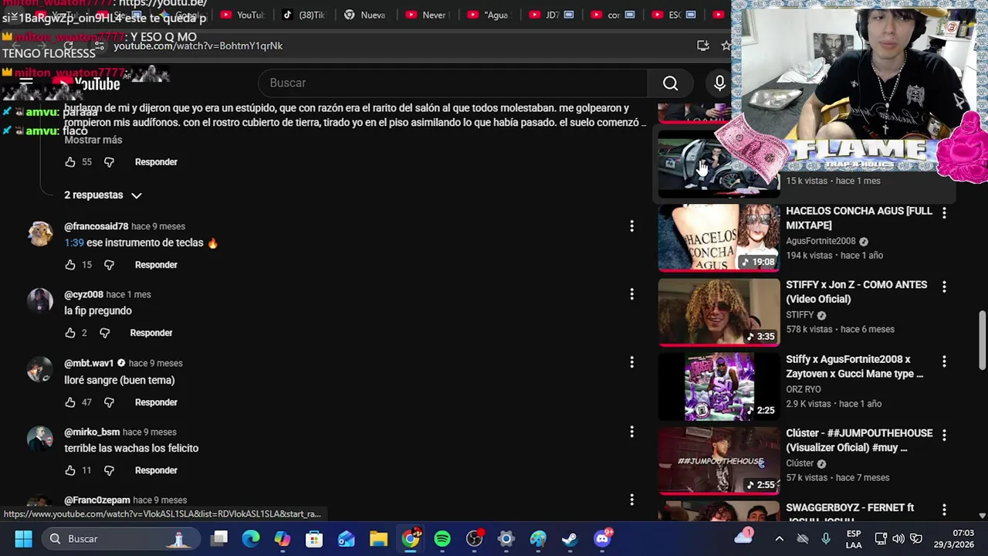Open options menu for @francosaid78 comment

click(x=631, y=225)
